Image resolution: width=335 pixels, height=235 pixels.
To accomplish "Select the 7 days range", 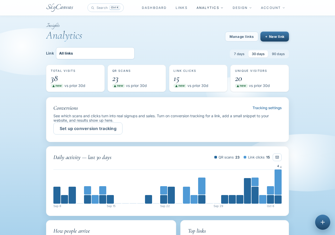I will click(239, 54).
